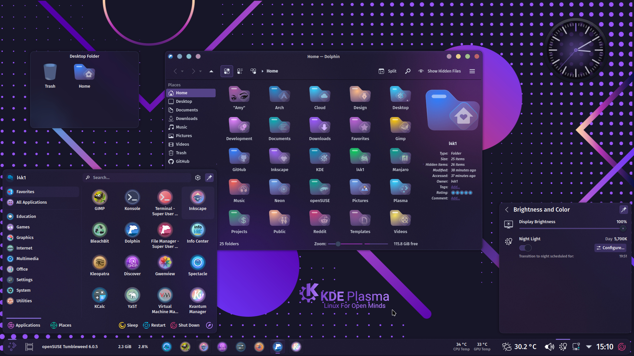634x356 pixels.
Task: Expand the hidden system tray icons arrow
Action: click(589, 347)
